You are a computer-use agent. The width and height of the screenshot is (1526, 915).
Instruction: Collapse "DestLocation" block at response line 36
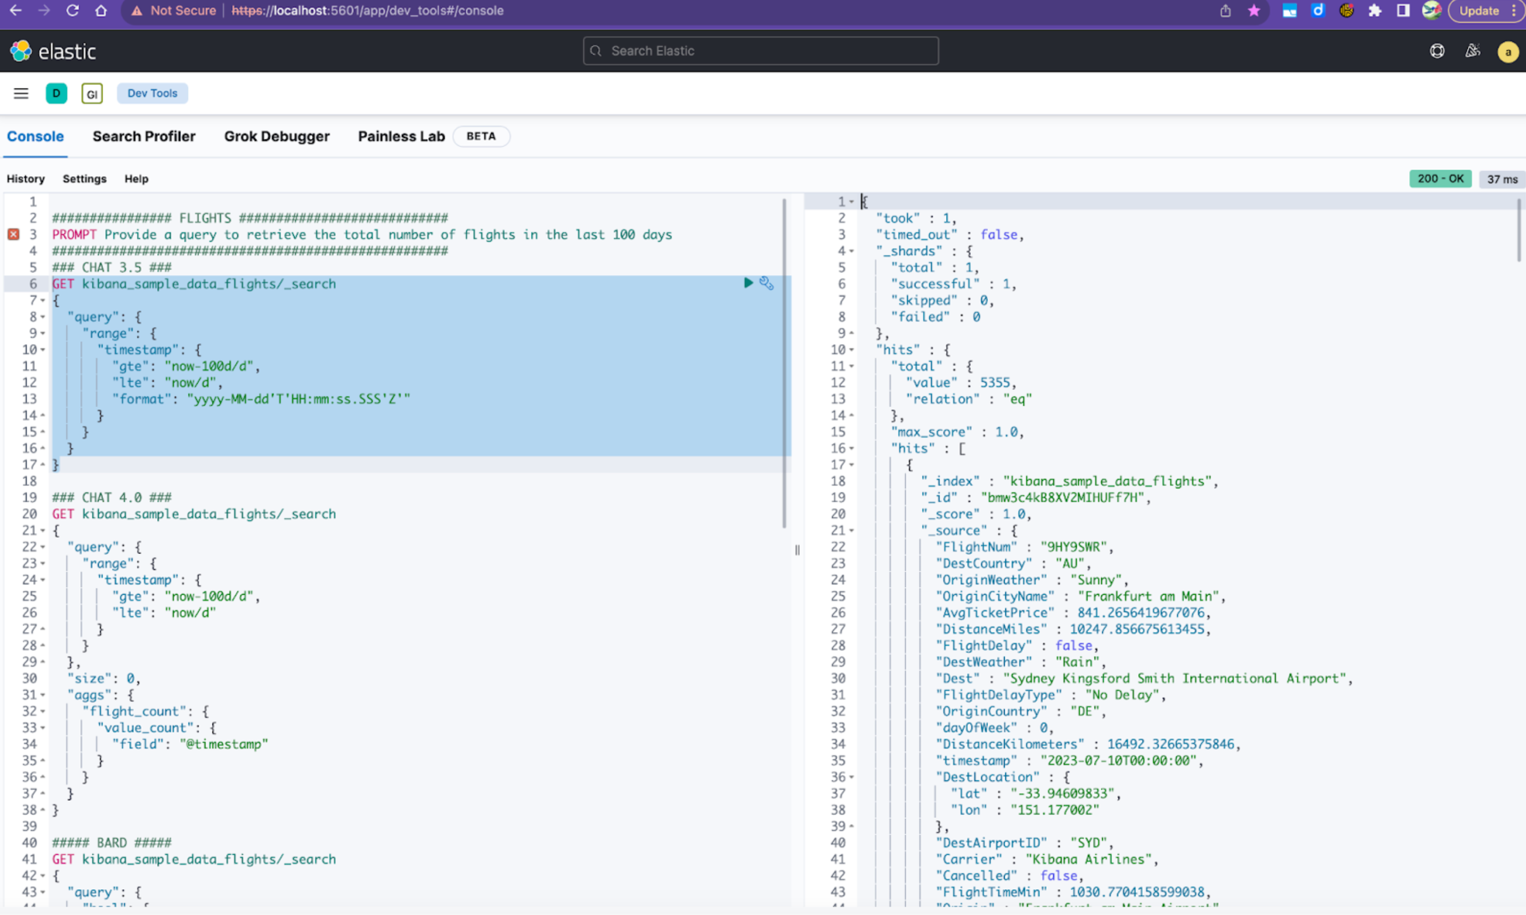click(x=851, y=777)
